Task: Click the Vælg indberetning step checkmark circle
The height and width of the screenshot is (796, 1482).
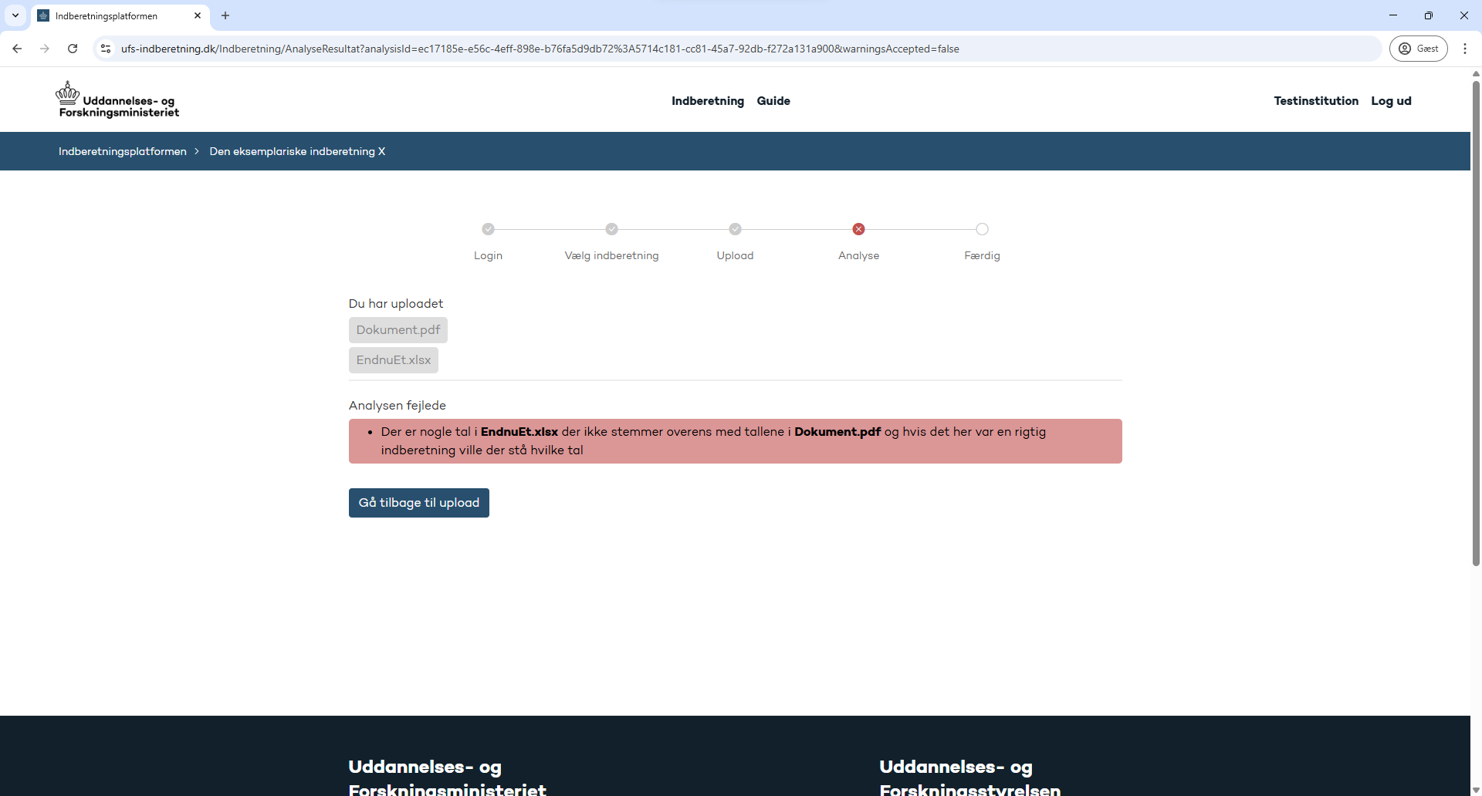Action: [x=612, y=229]
